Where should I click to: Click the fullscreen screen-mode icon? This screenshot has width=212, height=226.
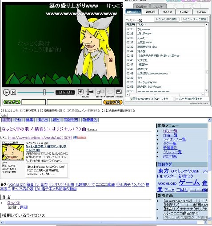click(x=119, y=92)
